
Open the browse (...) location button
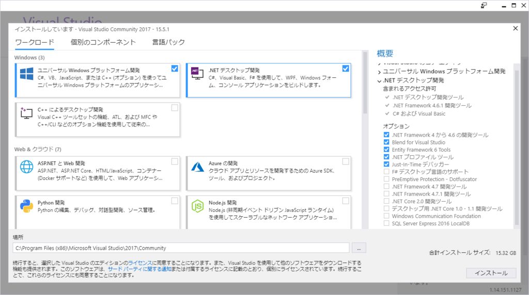(359, 248)
